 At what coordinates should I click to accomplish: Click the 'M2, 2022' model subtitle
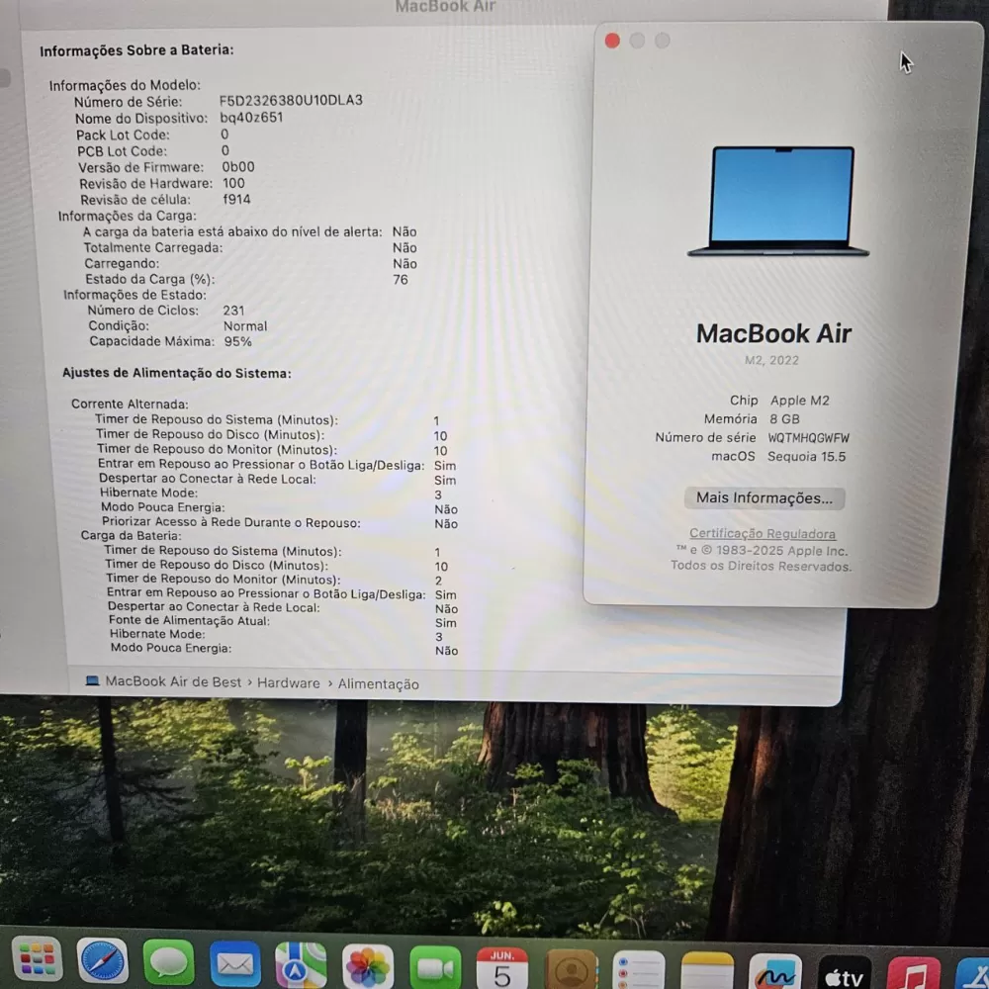pos(771,360)
